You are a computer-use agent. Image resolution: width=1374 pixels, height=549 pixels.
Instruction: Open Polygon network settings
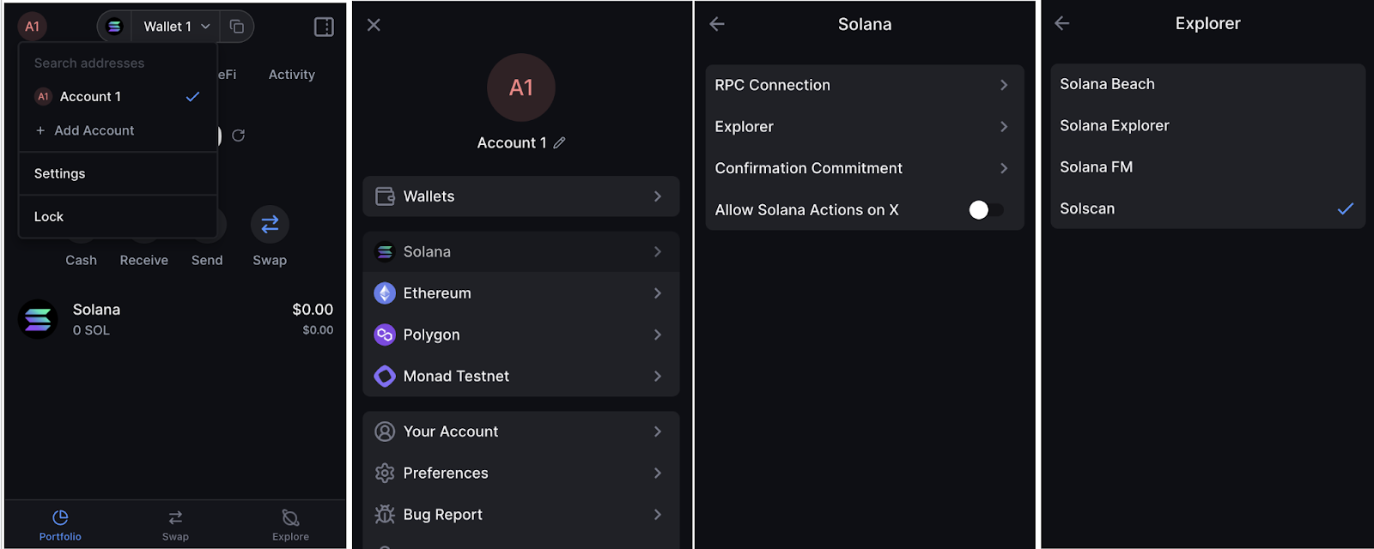pos(521,335)
